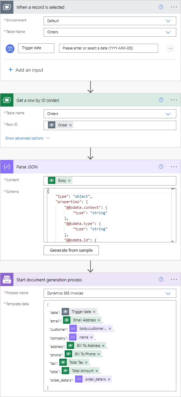Open help for 'When a record is selected'
181x397 pixels.
point(161,7)
